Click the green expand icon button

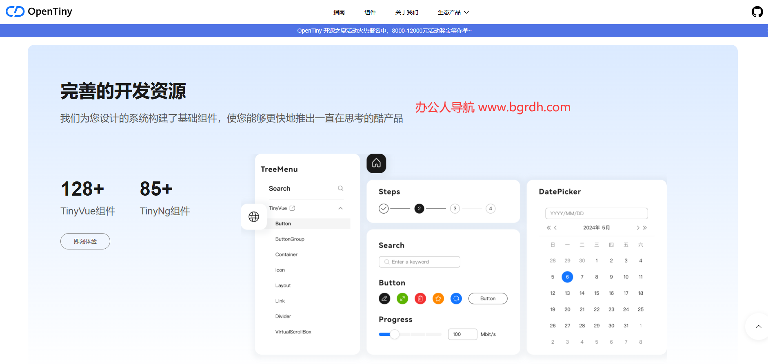[x=402, y=299]
